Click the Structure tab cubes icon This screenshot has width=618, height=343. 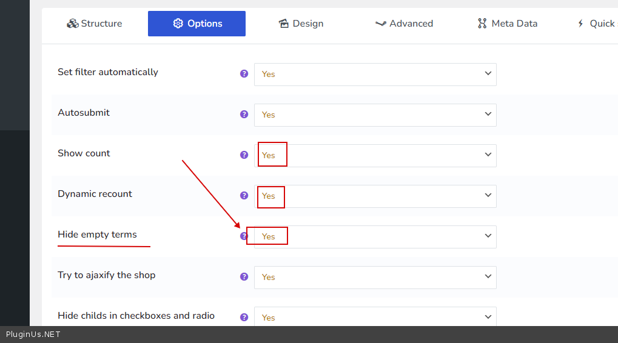[x=73, y=24]
